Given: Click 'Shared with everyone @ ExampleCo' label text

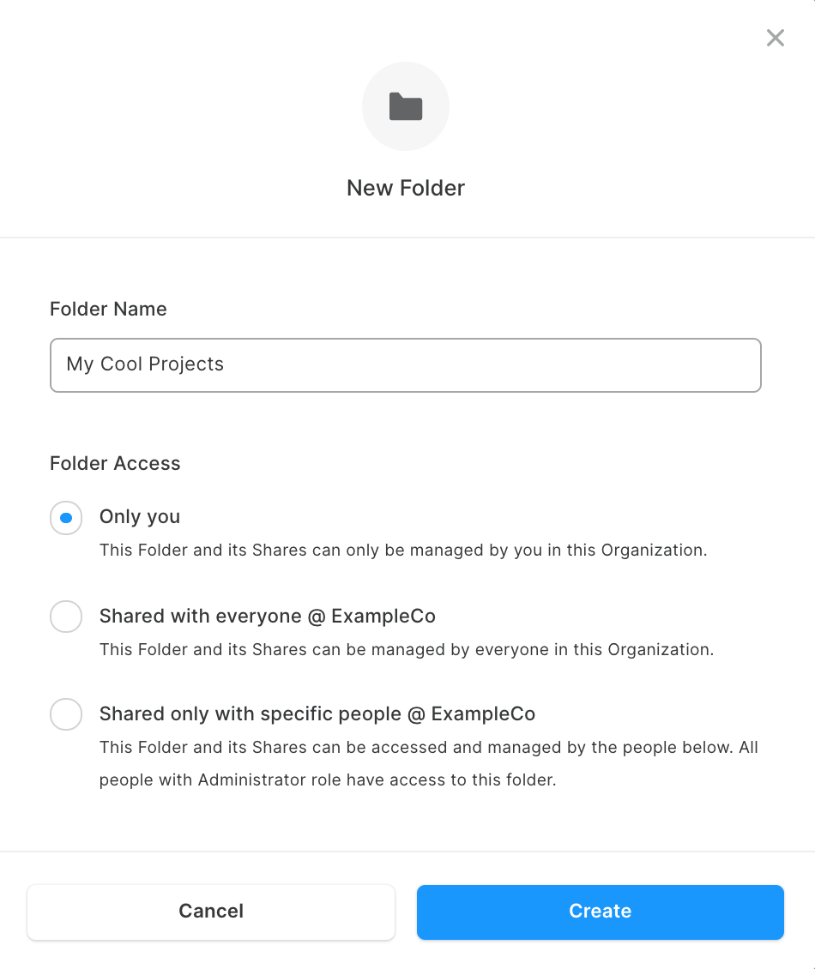Looking at the screenshot, I should [x=268, y=617].
